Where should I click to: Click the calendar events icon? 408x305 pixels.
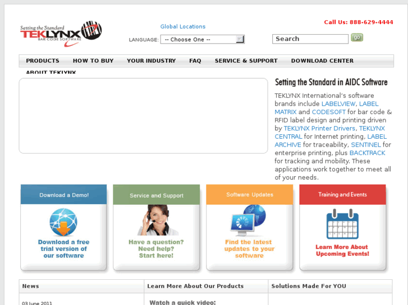(x=342, y=224)
